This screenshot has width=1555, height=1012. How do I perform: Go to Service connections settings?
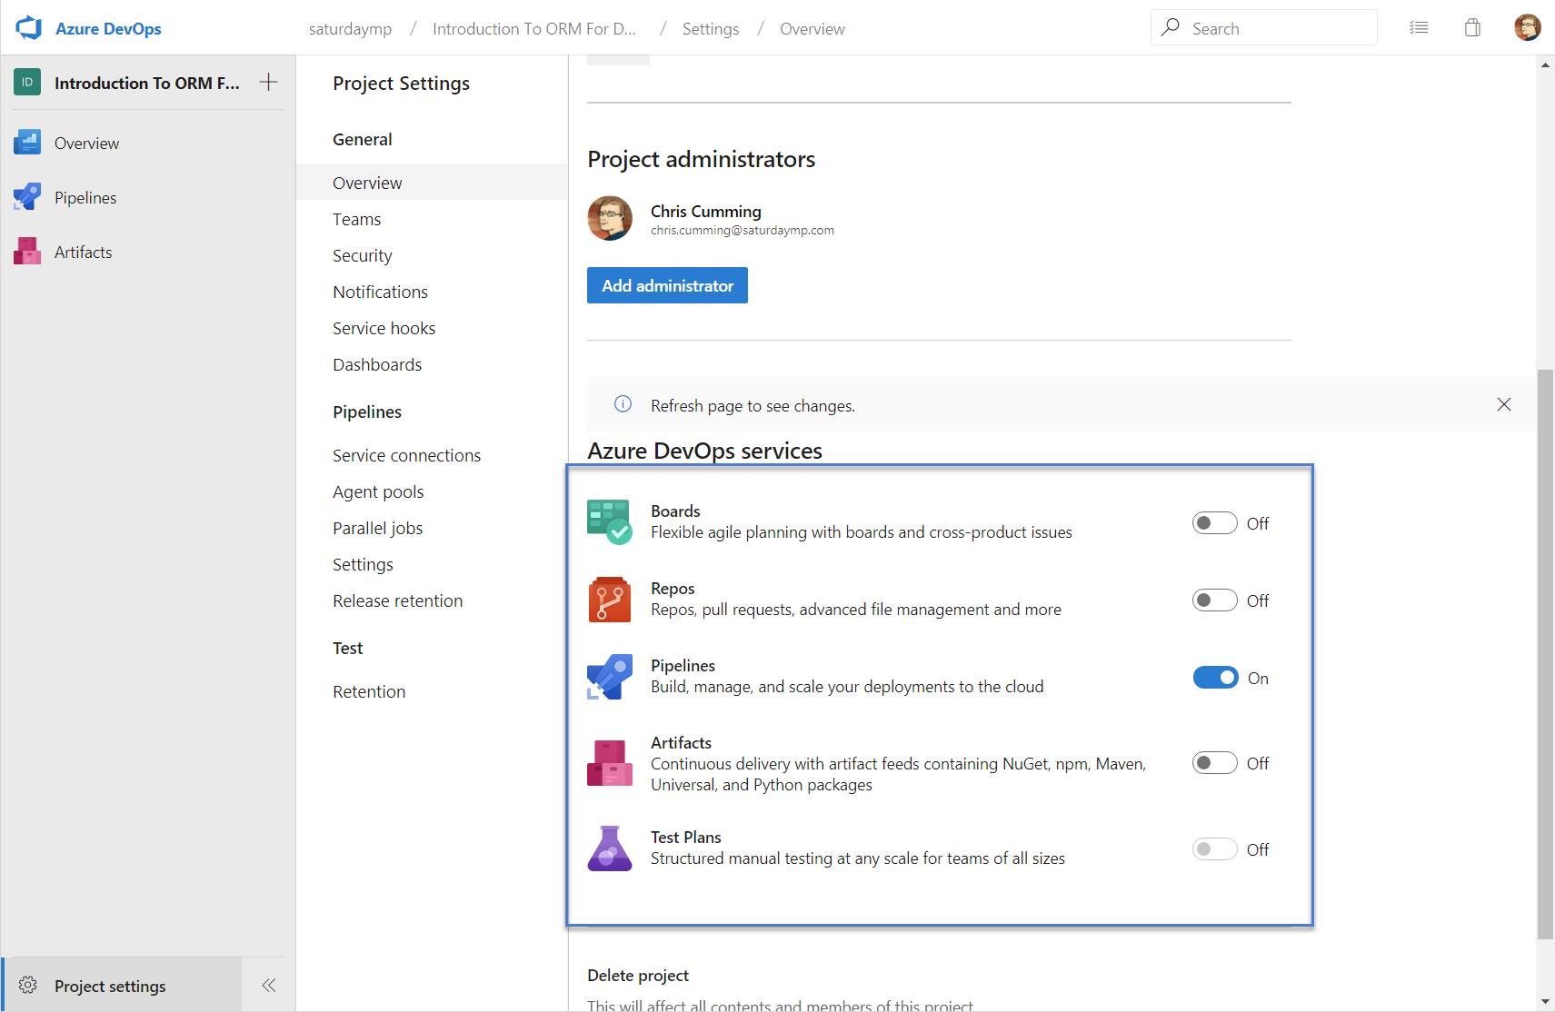[x=406, y=455]
